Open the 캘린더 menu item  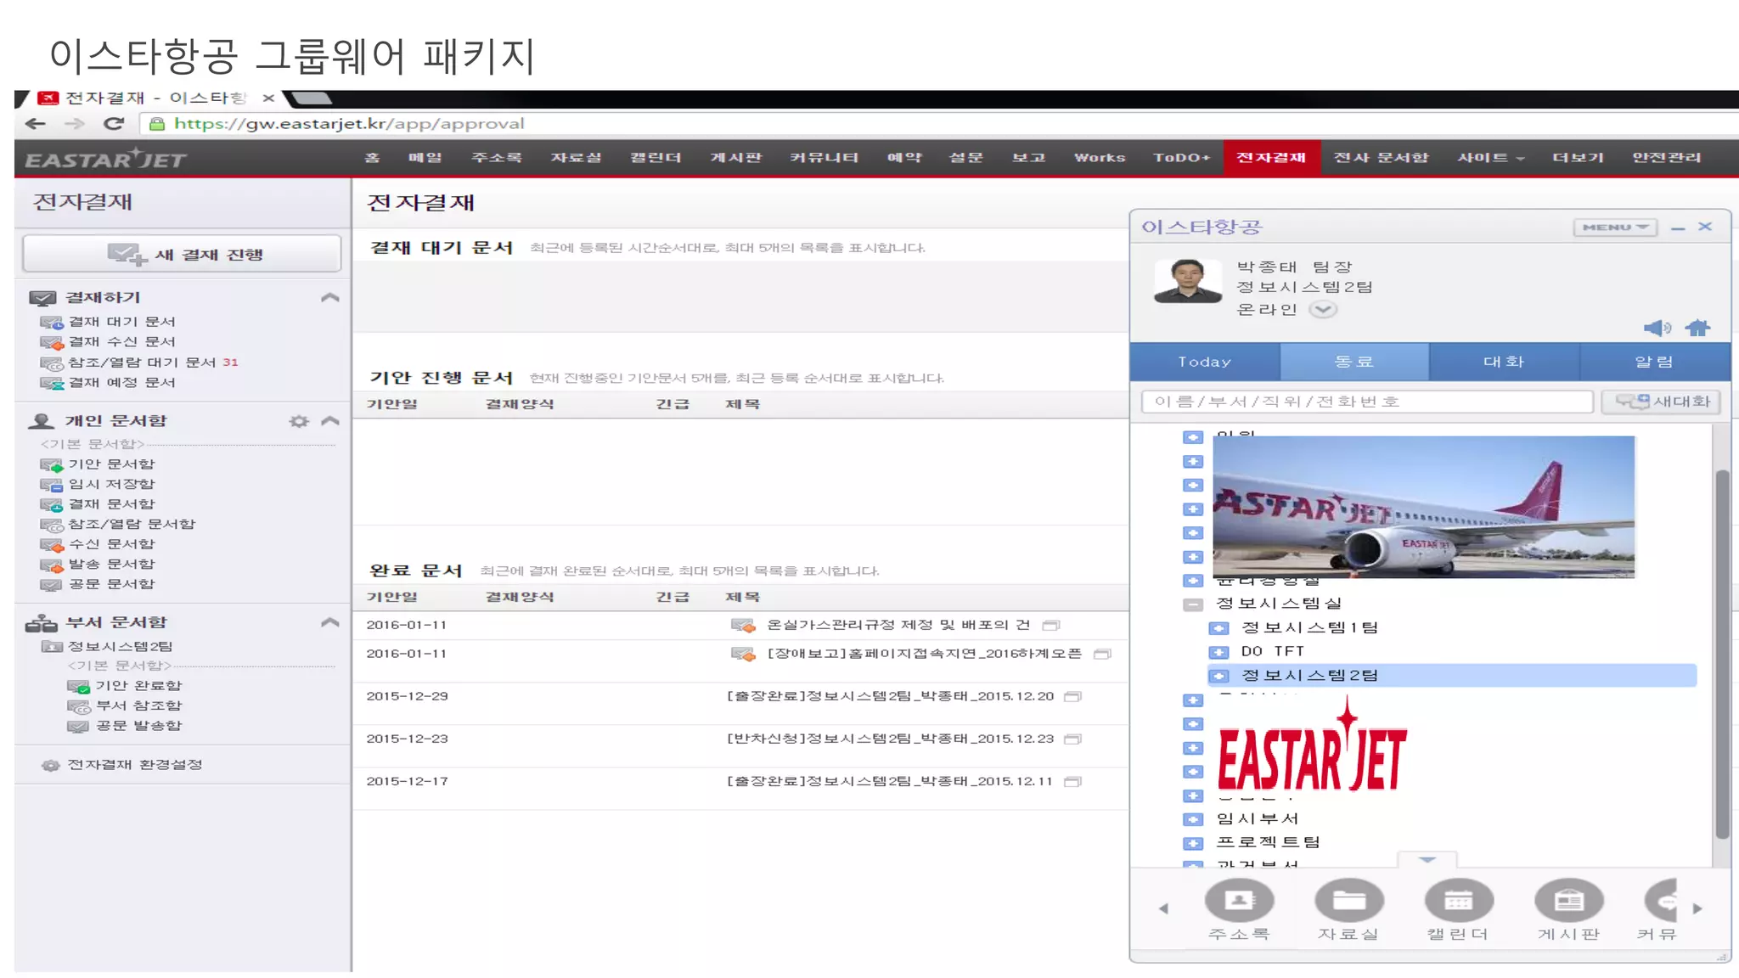(x=656, y=158)
